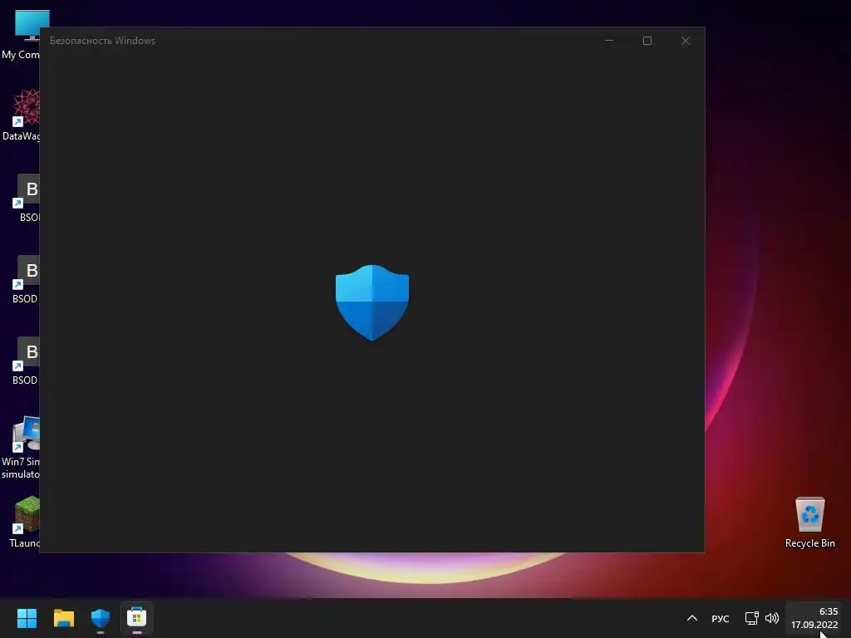
Task: Maximize the Безопасность Windows window
Action: point(647,41)
